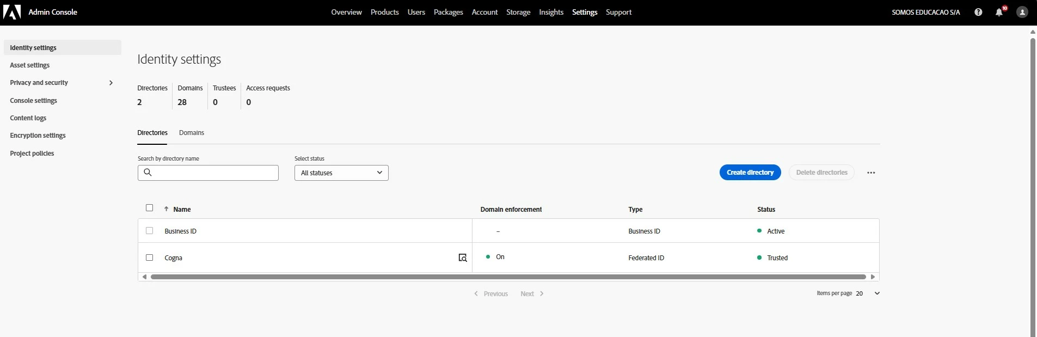Click the search magnifier icon in directory search
This screenshot has width=1037, height=337.
148,173
